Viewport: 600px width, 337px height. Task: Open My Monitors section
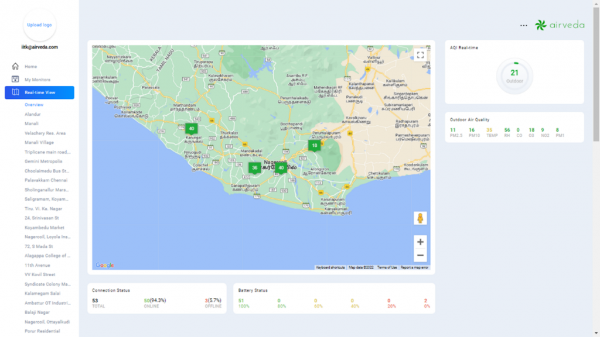[37, 80]
